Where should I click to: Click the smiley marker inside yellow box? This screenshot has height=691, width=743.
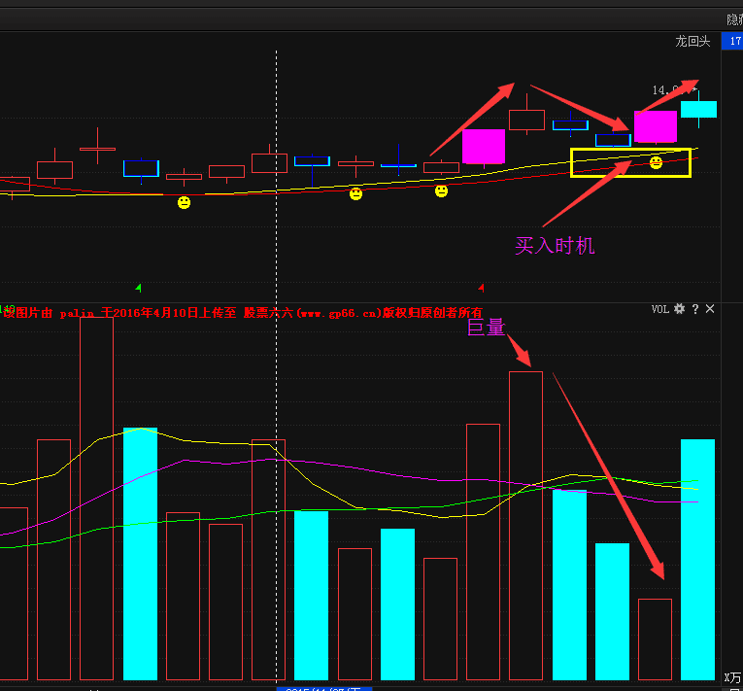click(657, 162)
